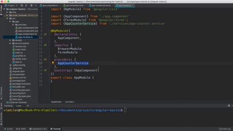The width and height of the screenshot is (233, 131).
Task: Toggle the Structure side tab
Action: [1, 93]
